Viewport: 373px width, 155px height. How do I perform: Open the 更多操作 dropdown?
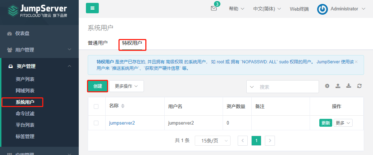pyautogui.click(x=126, y=86)
